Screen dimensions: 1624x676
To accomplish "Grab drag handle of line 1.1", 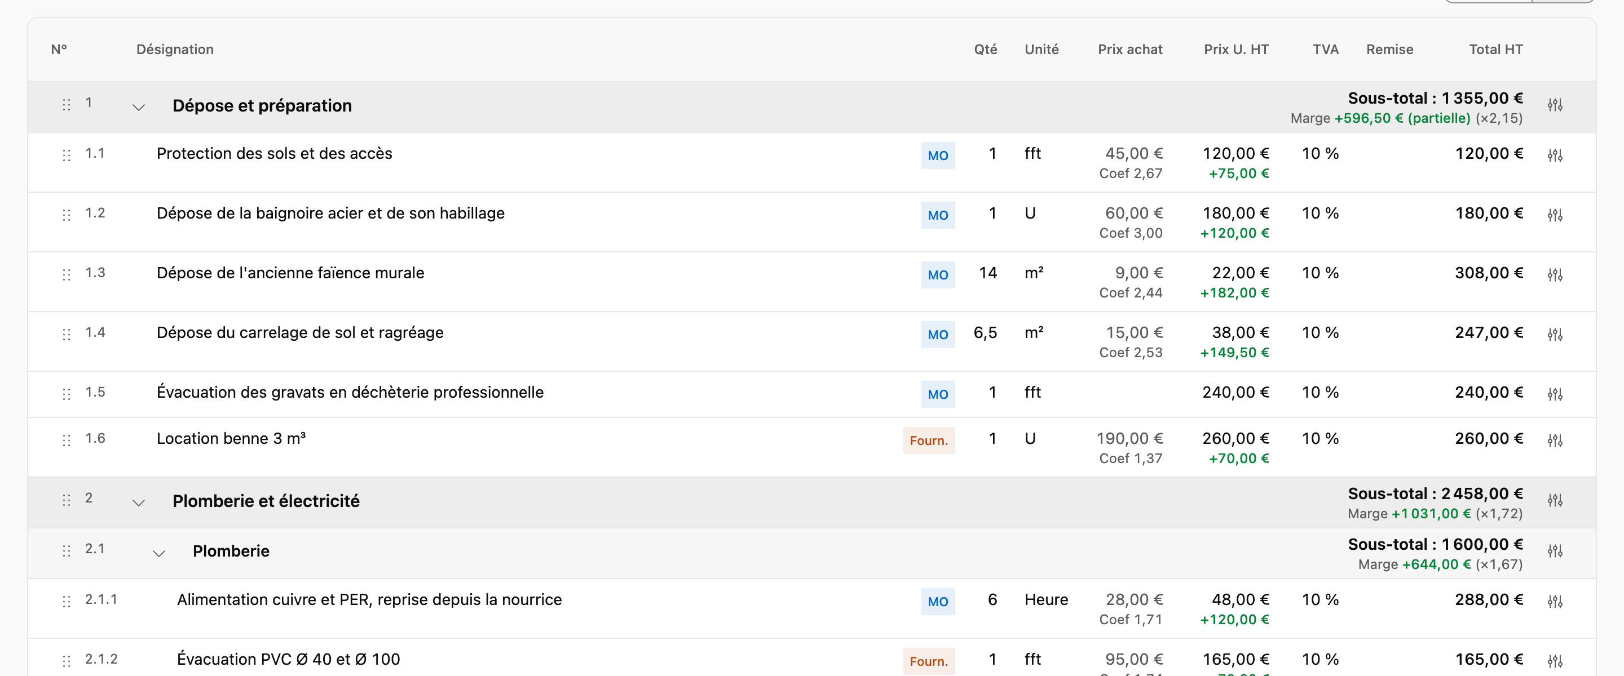I will click(x=66, y=155).
